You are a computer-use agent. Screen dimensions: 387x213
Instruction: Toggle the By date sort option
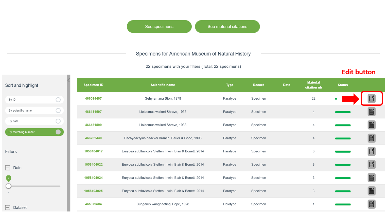pyautogui.click(x=34, y=121)
